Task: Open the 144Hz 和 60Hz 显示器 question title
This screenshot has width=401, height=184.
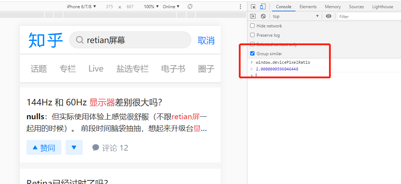Action: click(x=94, y=102)
